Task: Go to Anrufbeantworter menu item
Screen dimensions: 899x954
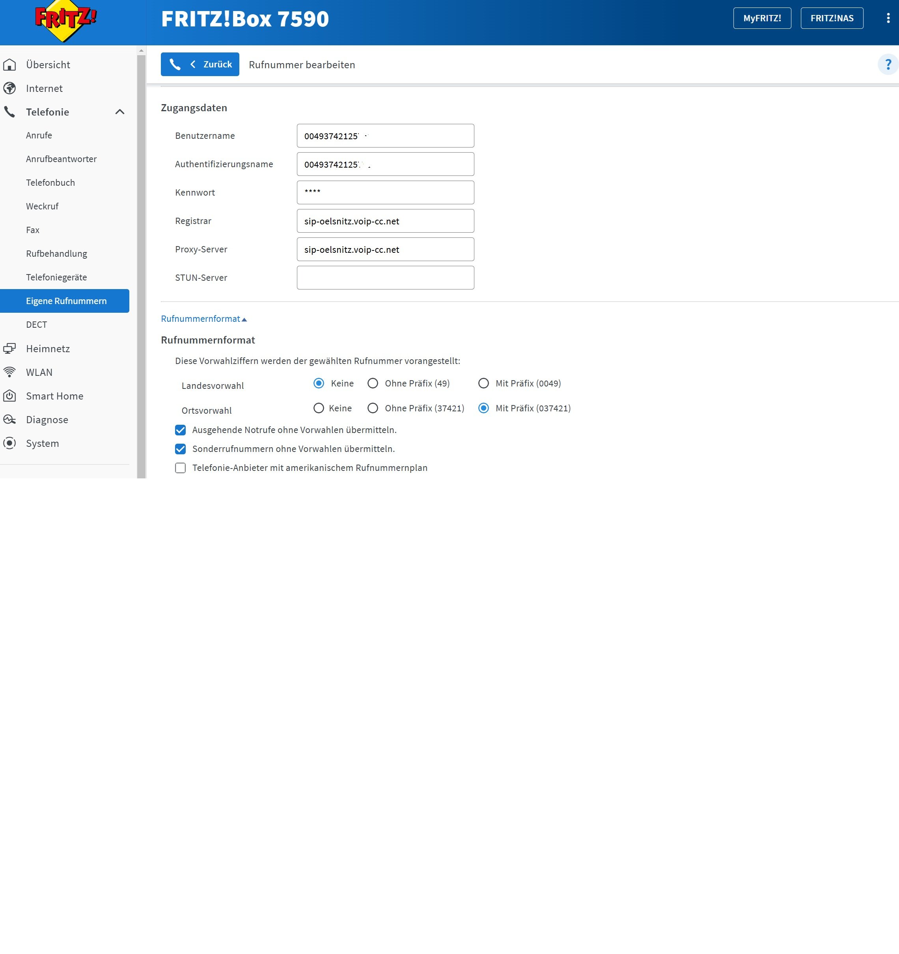Action: click(x=61, y=159)
